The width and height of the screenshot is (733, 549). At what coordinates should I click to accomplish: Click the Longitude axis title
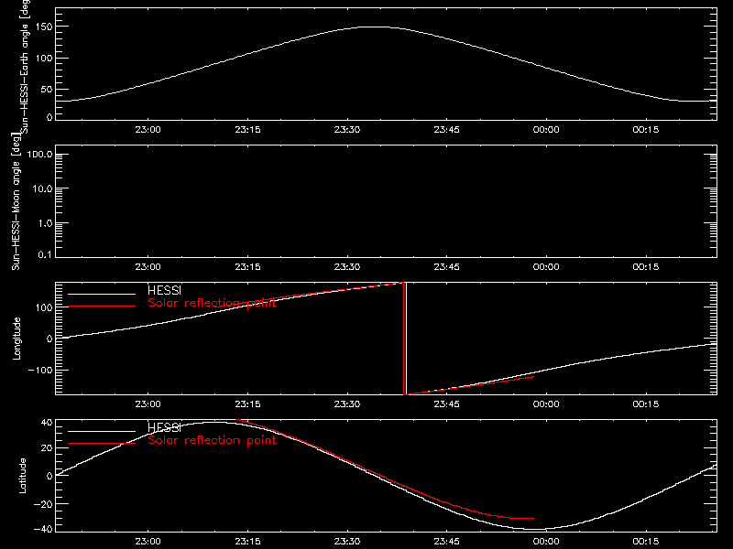[16, 339]
